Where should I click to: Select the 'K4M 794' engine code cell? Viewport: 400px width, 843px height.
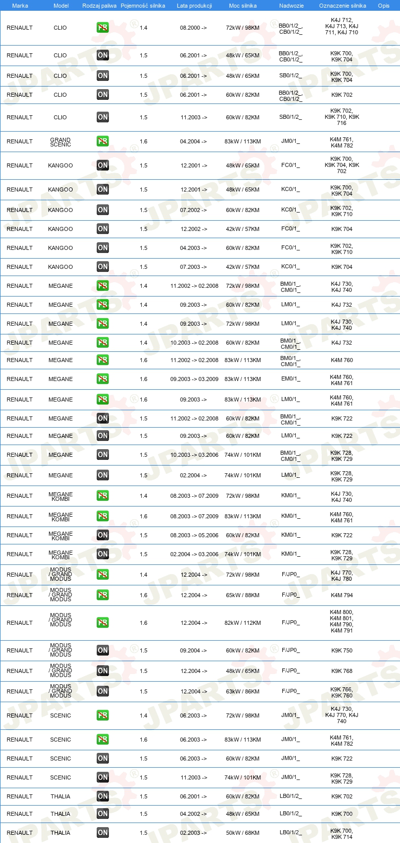coord(342,595)
